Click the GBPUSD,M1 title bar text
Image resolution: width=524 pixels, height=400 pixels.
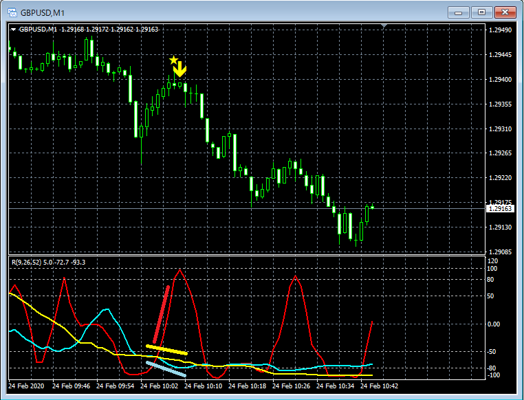(x=43, y=13)
